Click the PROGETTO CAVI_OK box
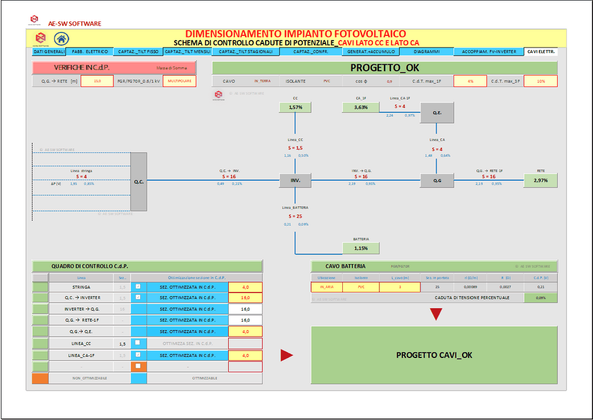593x420 pixels. pos(434,355)
